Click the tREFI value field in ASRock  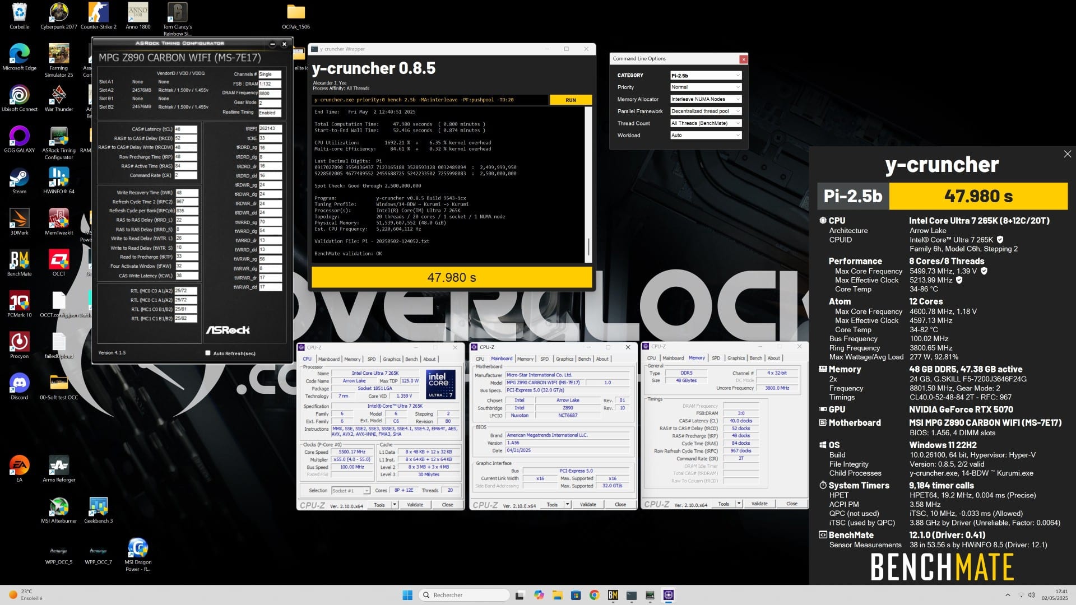coord(270,129)
